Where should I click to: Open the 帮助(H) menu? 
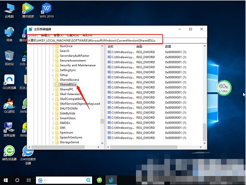click(x=87, y=35)
